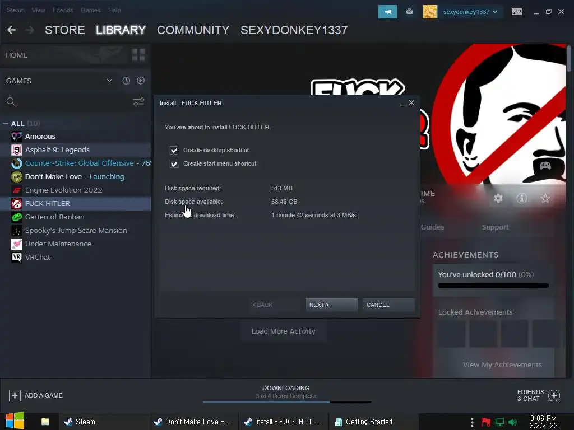
Task: Switch to Big Picture mode icon
Action: [516, 12]
